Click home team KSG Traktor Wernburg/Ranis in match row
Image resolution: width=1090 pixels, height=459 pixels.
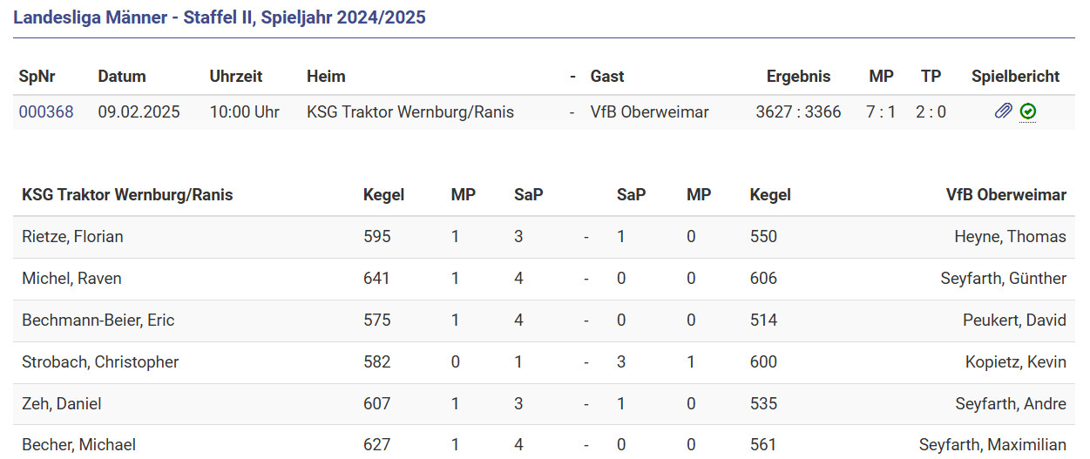point(410,111)
